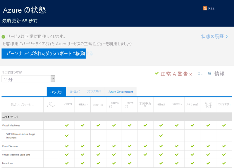Click Cloud Services checkmark for カナダ中部
The width and height of the screenshot is (234, 168).
coord(208,146)
